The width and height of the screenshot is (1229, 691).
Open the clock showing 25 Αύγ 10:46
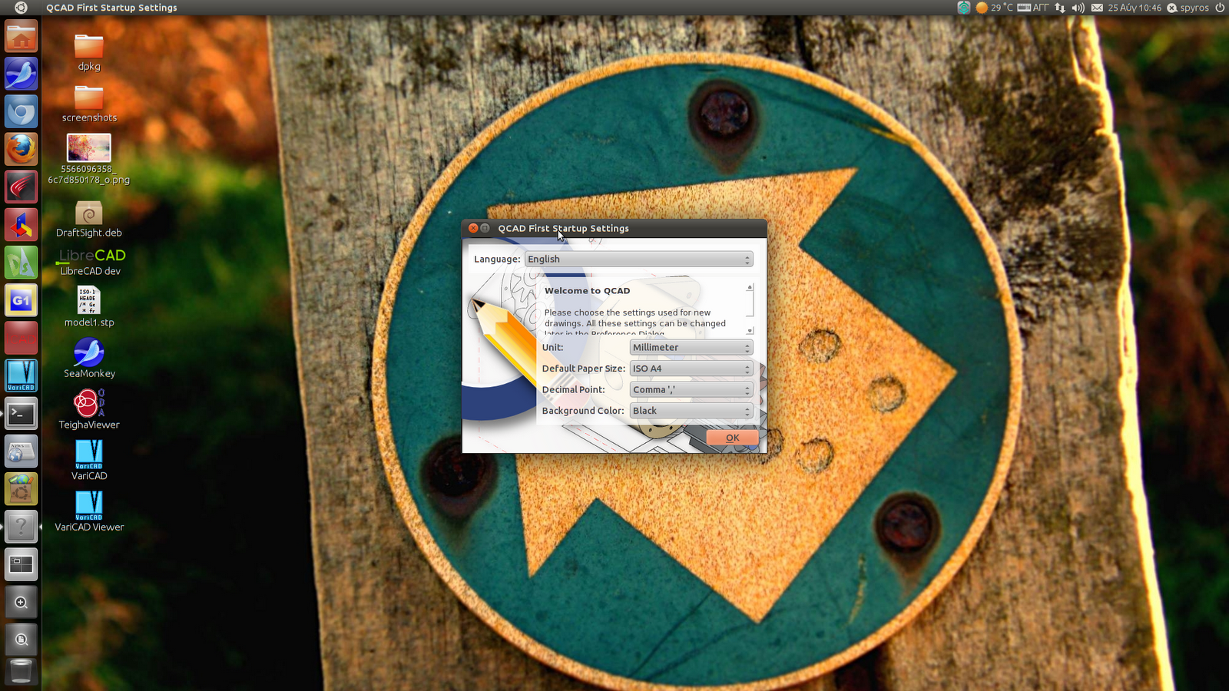pos(1135,8)
